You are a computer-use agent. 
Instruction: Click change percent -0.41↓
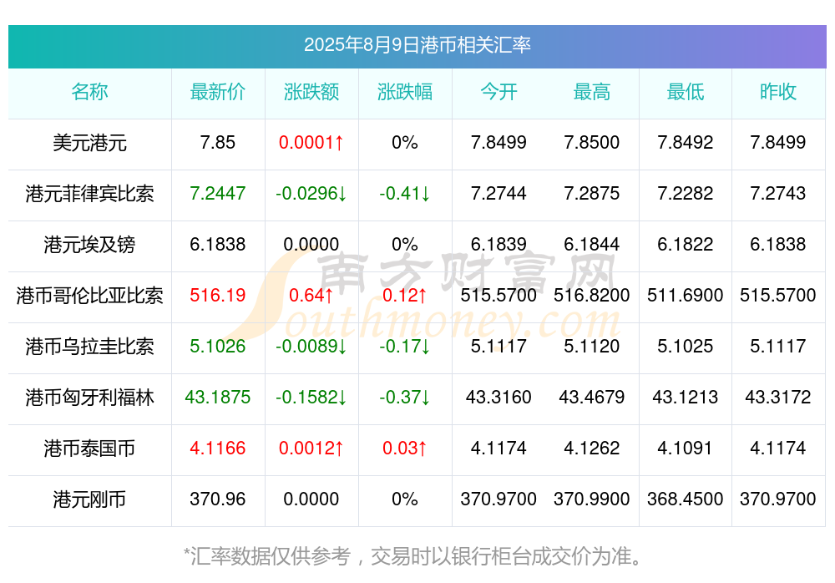[405, 193]
